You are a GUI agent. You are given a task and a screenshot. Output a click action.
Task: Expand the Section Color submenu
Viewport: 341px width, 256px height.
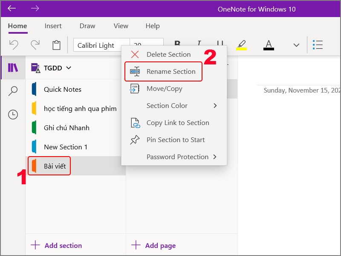[x=174, y=105]
